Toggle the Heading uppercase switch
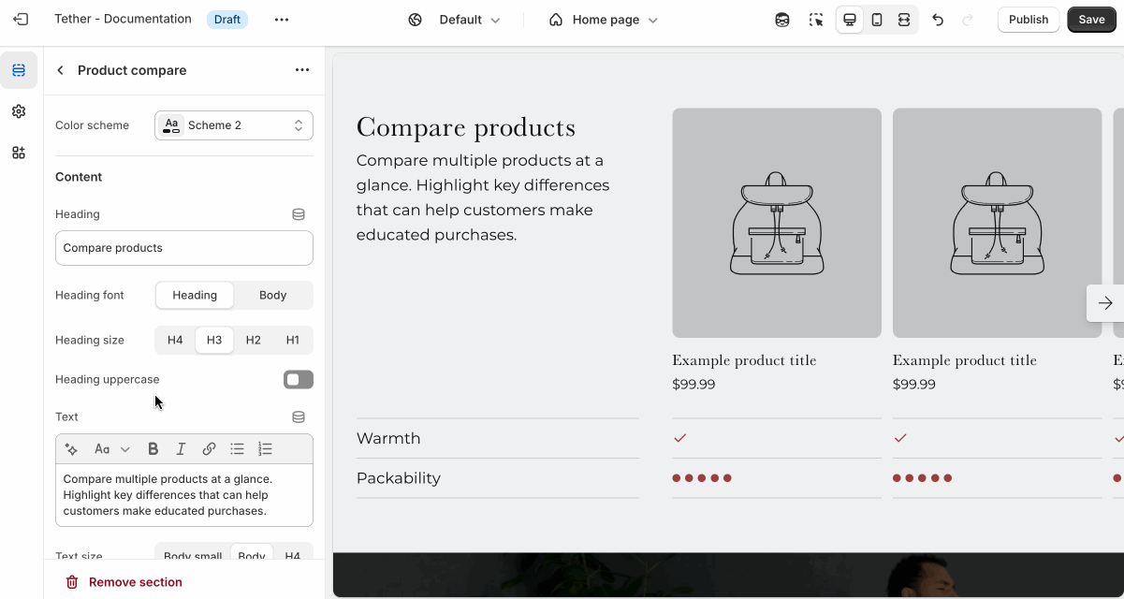Image resolution: width=1124 pixels, height=599 pixels. 299,379
